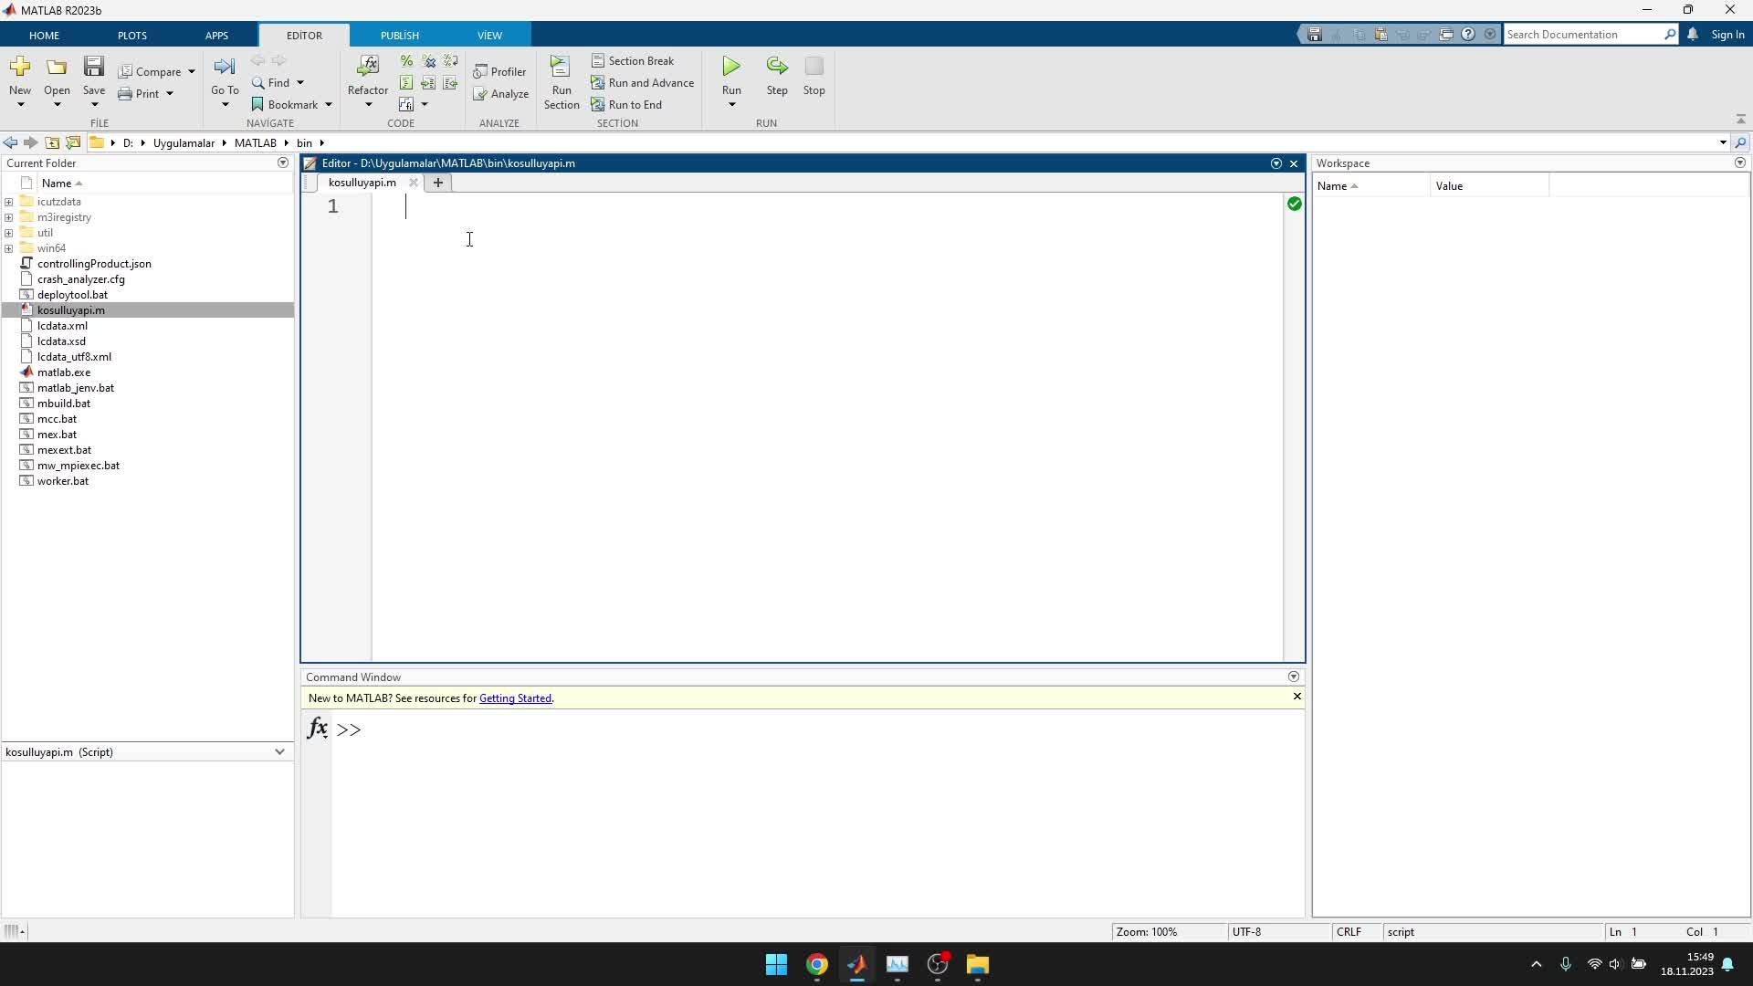Expand the win64 folder
This screenshot has height=986, width=1753.
click(9, 248)
